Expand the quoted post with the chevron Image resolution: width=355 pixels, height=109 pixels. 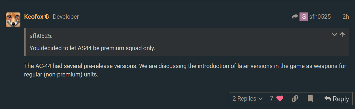335,35
